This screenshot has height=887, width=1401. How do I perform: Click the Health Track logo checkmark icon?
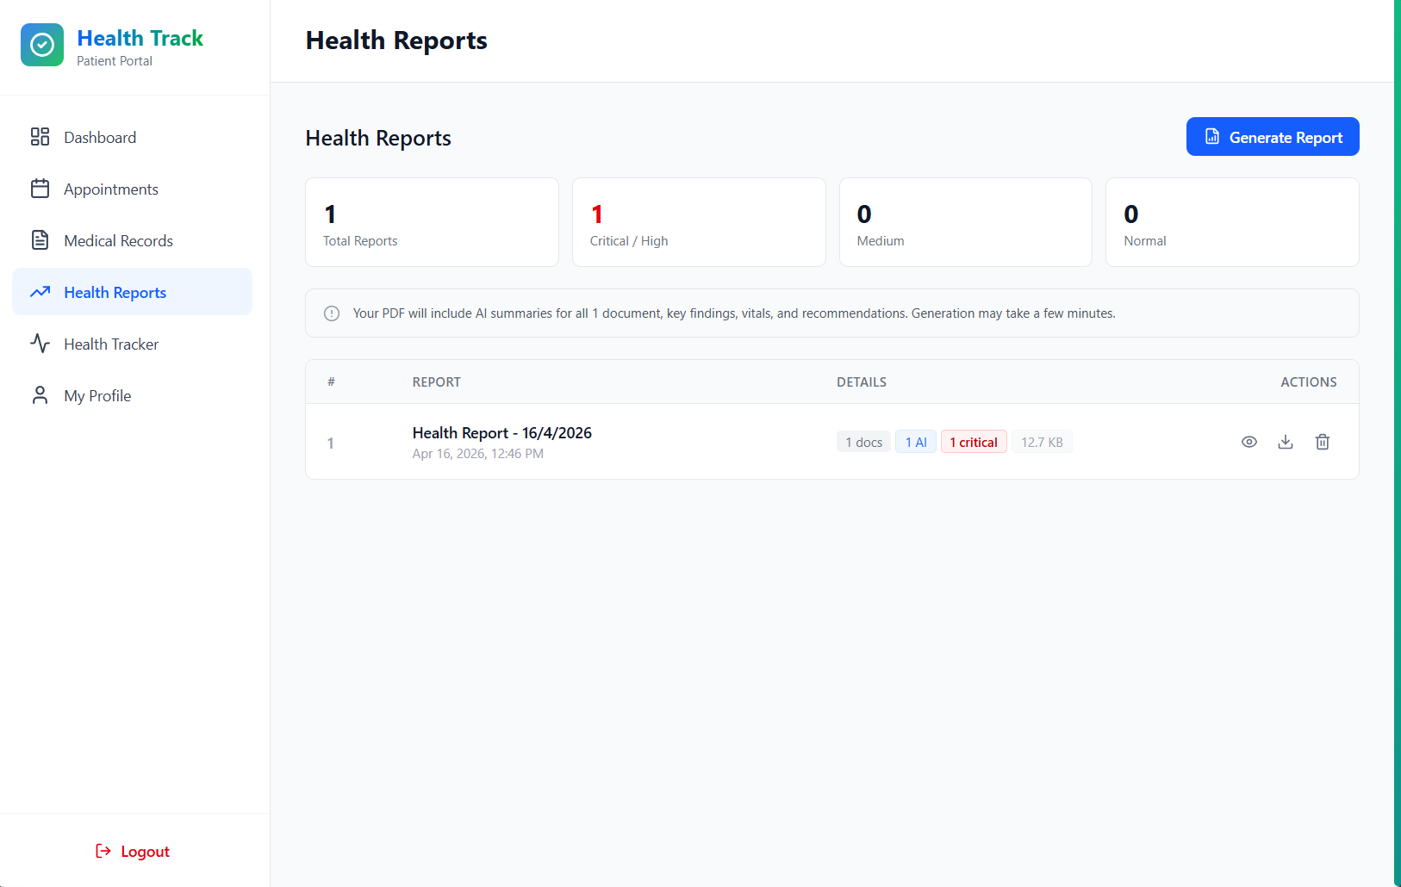click(42, 44)
